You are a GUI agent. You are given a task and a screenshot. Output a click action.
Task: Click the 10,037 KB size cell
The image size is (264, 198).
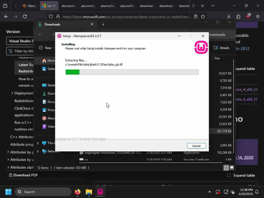point(225,73)
